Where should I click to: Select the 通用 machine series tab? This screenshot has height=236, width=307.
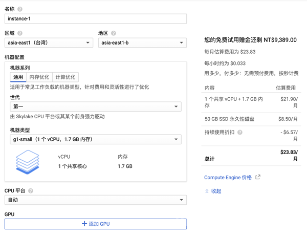click(x=18, y=77)
